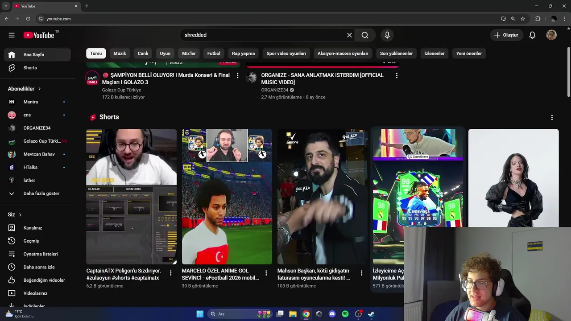Screen dimensions: 571x321
Task: Open the Mantra subscription channel
Action: [x=37, y=102]
